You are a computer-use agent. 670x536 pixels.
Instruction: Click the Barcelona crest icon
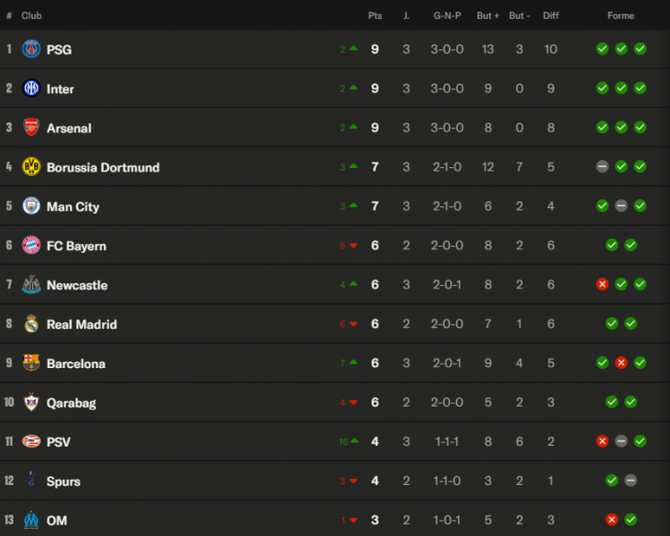(x=31, y=364)
